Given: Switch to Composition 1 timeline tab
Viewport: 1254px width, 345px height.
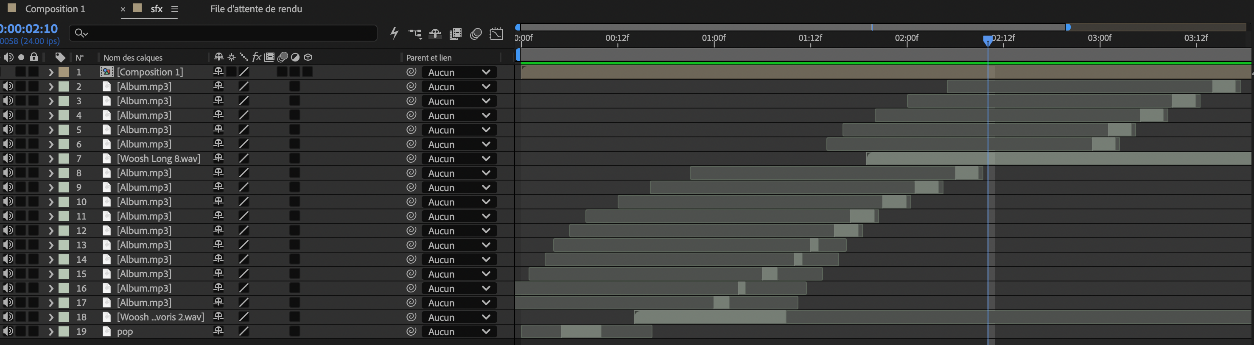Looking at the screenshot, I should (x=55, y=9).
